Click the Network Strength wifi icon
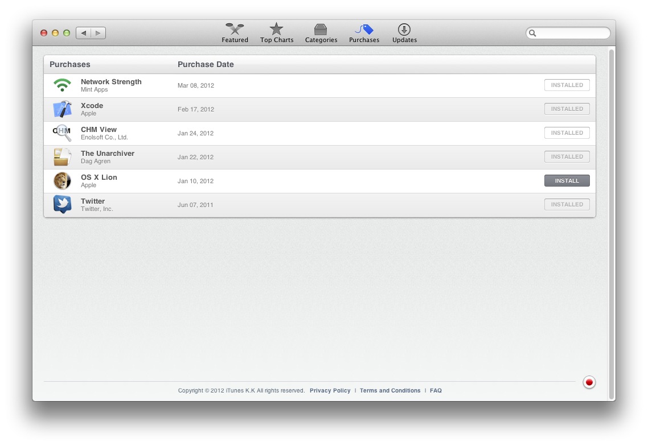The width and height of the screenshot is (648, 446). pos(63,85)
